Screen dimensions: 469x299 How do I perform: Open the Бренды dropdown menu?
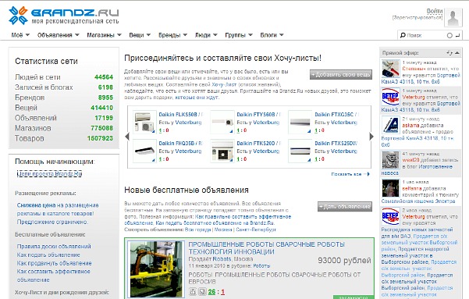tap(173, 35)
